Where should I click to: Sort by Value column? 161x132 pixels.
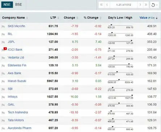pos(148,18)
